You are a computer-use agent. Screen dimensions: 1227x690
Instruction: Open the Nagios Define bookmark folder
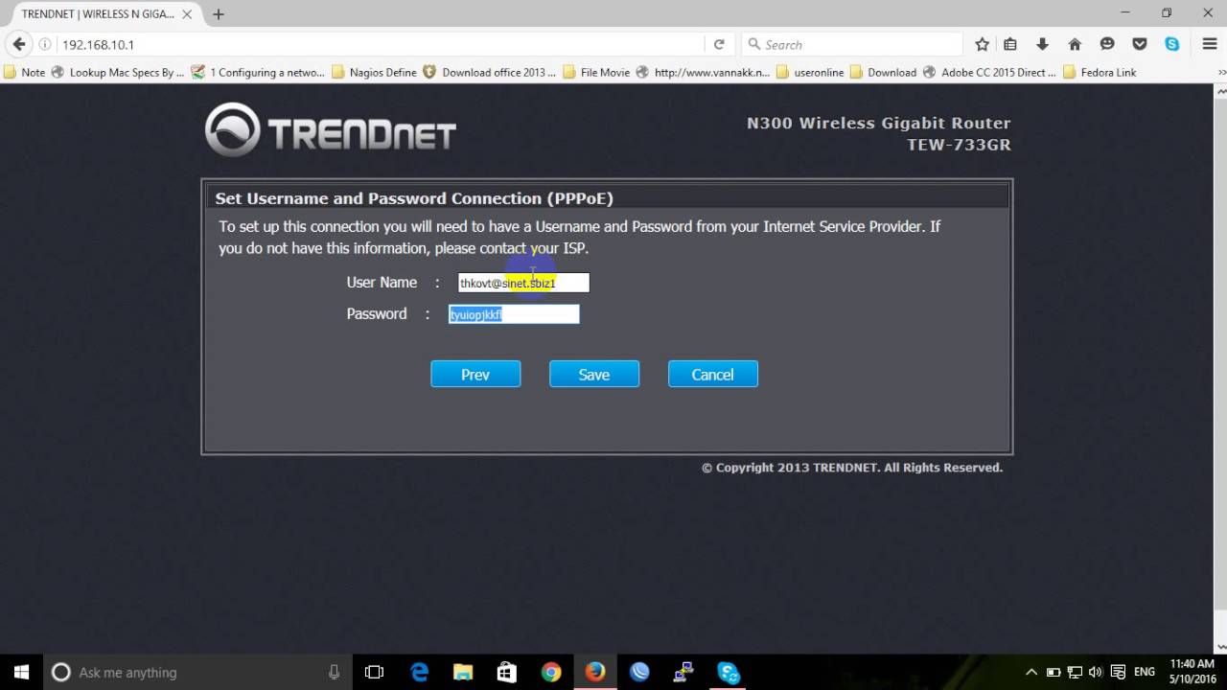coord(375,72)
